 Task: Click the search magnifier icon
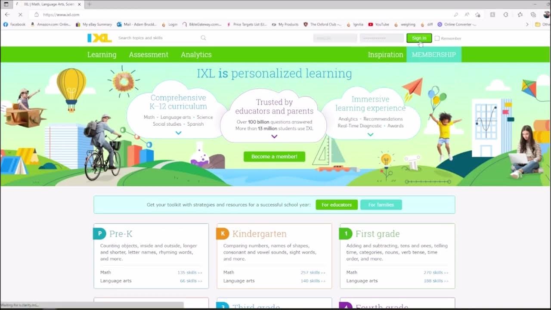203,38
